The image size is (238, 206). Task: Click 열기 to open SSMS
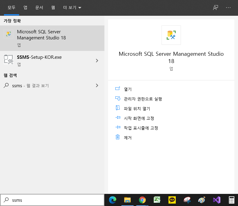pos(128,89)
